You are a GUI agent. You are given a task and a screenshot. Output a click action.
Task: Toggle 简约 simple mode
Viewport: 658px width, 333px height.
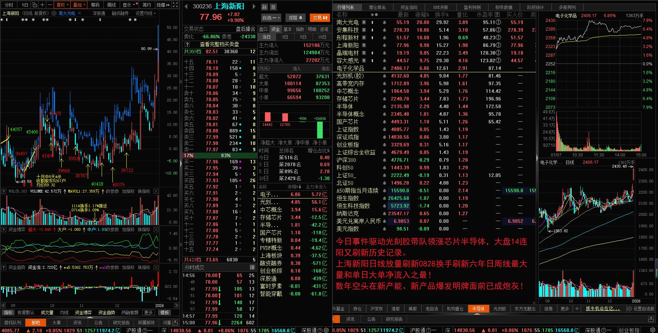[x=147, y=5]
